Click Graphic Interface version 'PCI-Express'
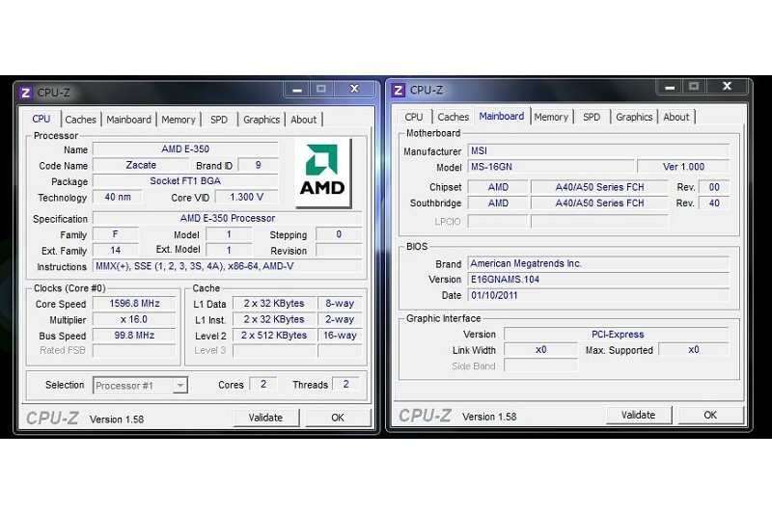Image resolution: width=772 pixels, height=514 pixels. click(x=617, y=335)
